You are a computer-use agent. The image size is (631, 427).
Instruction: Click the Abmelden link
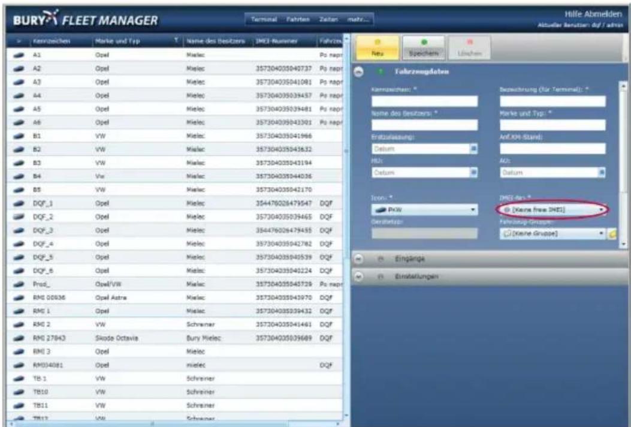point(603,14)
